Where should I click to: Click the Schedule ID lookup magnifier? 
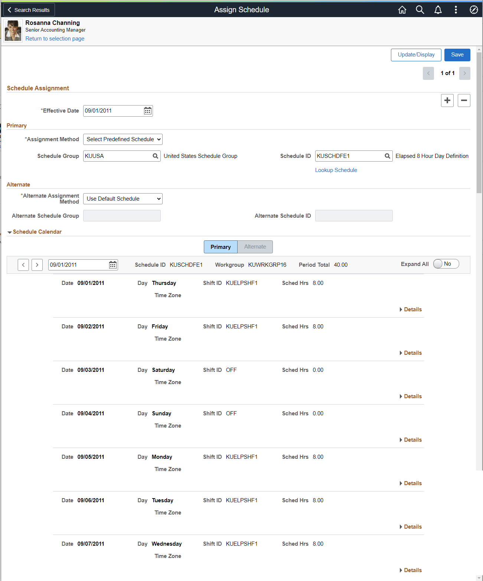click(x=387, y=156)
